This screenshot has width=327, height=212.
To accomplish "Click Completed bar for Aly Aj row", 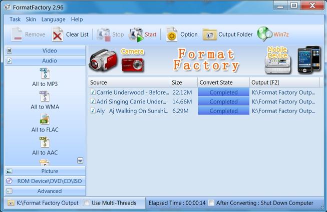I will point(223,110).
